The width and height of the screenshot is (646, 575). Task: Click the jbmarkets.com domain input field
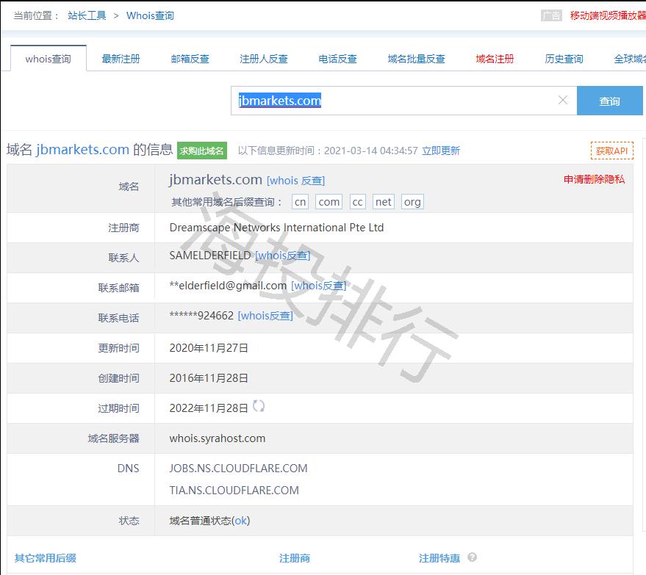click(x=397, y=101)
